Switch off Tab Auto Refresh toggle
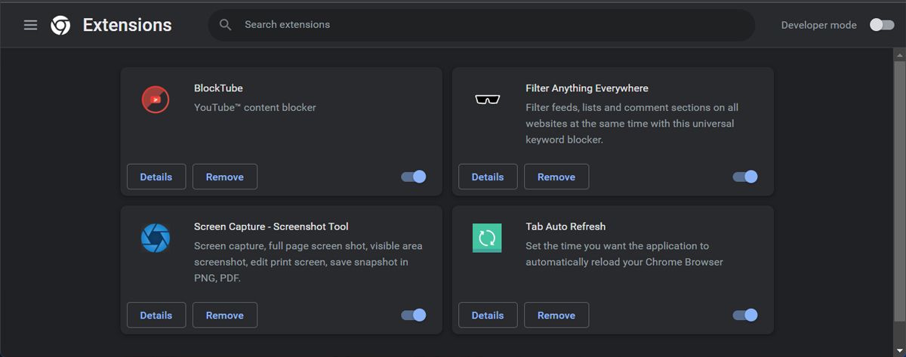Image resolution: width=906 pixels, height=357 pixels. click(745, 315)
